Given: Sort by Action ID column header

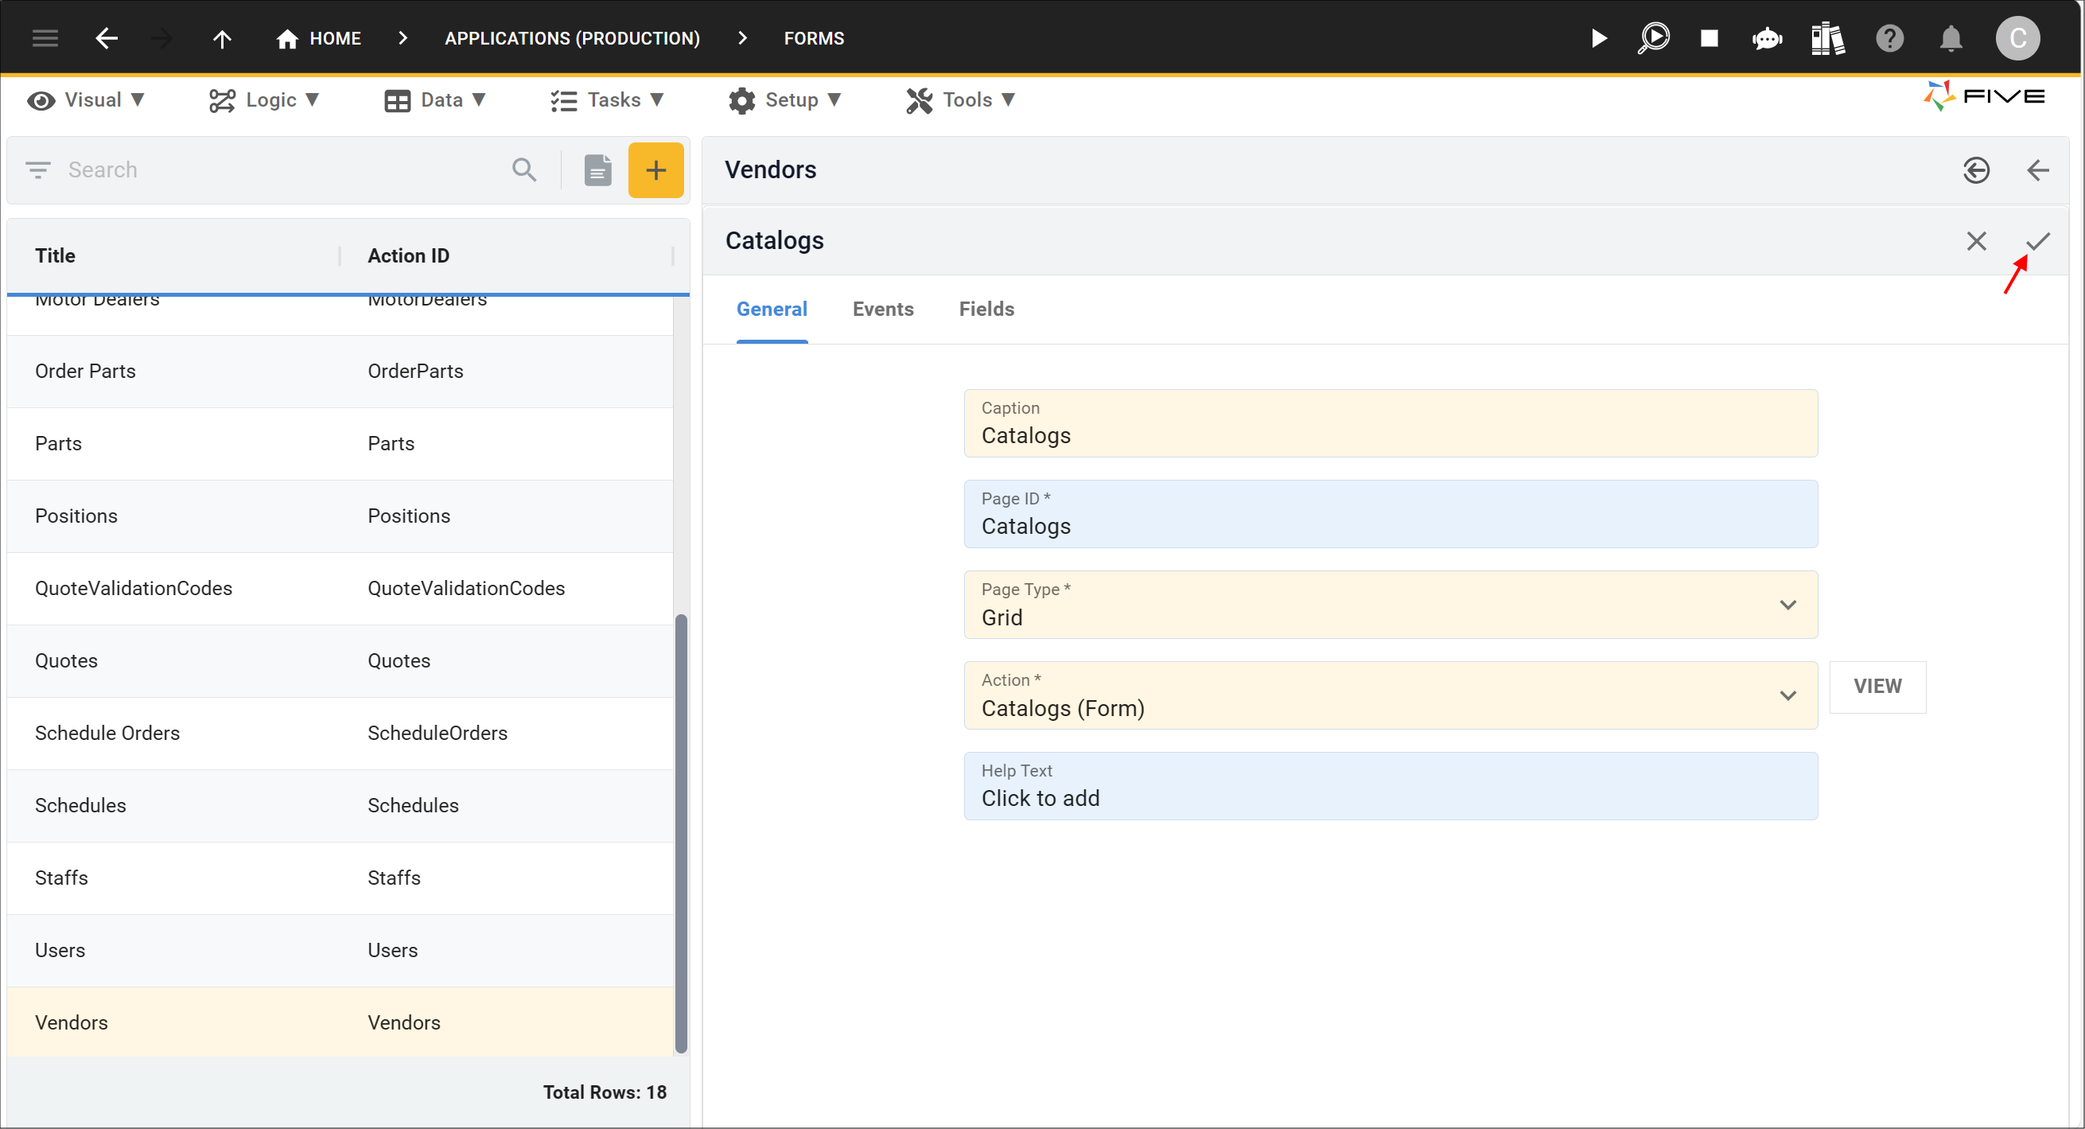Looking at the screenshot, I should (x=408, y=255).
